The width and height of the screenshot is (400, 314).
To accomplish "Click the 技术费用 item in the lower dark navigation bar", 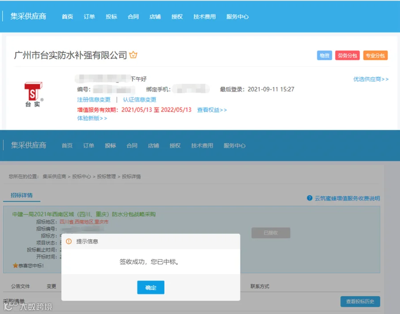I will coord(202,145).
